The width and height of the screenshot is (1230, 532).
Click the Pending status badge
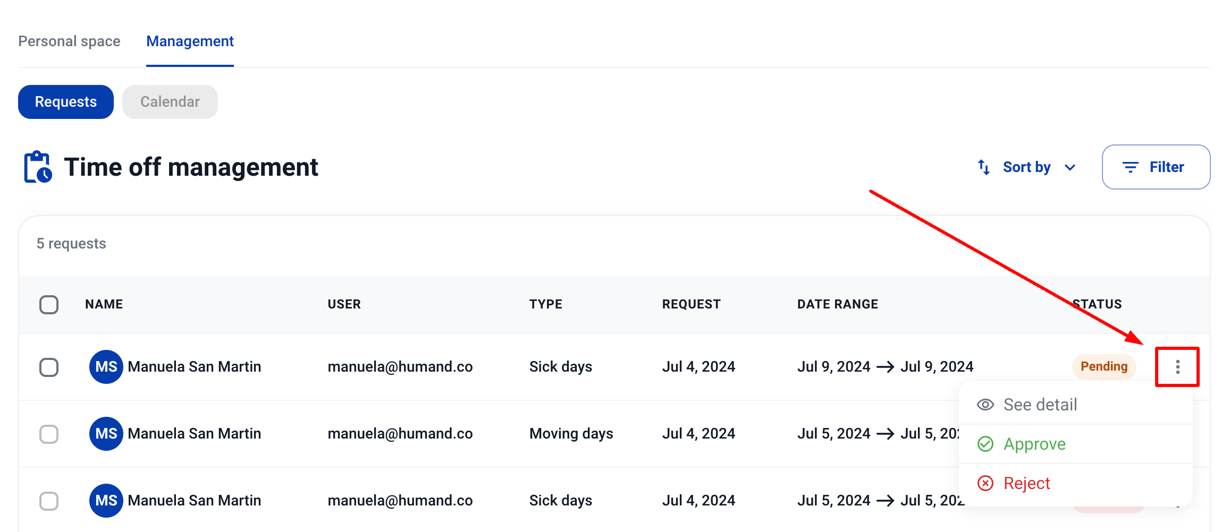tap(1103, 367)
